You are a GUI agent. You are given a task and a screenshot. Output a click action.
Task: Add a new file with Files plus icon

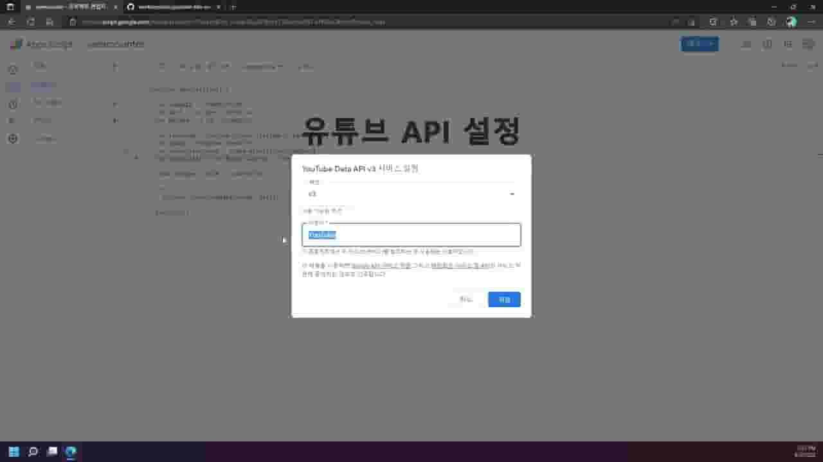(x=115, y=66)
